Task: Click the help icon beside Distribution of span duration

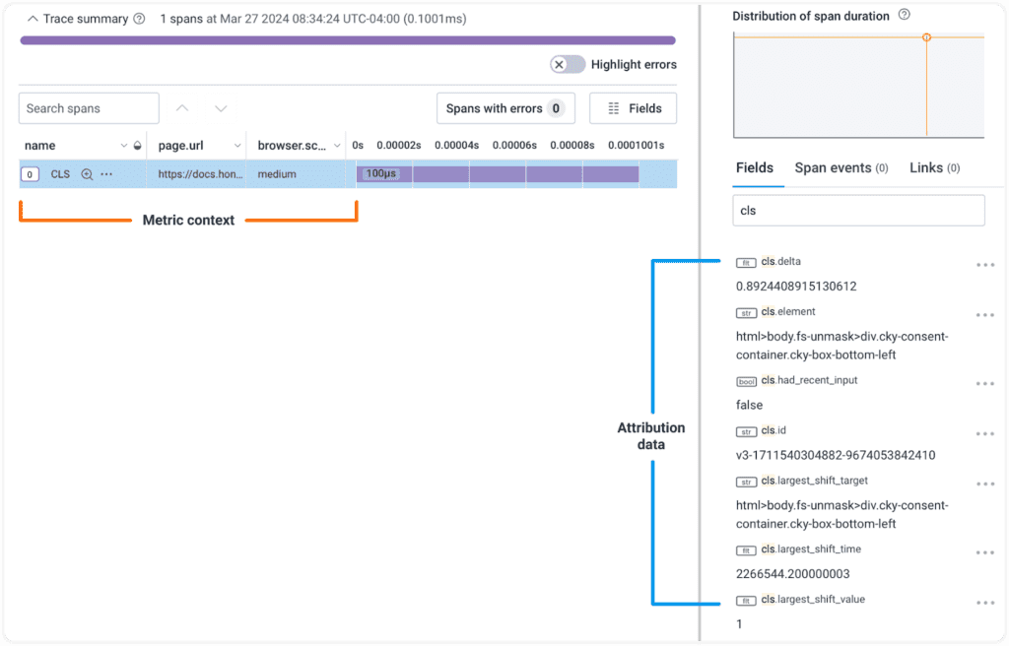Action: tap(905, 16)
